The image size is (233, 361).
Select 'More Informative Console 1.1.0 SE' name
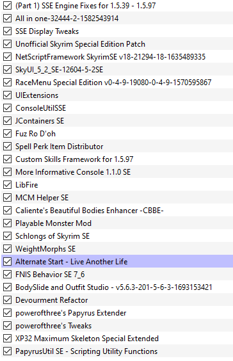tap(73, 172)
